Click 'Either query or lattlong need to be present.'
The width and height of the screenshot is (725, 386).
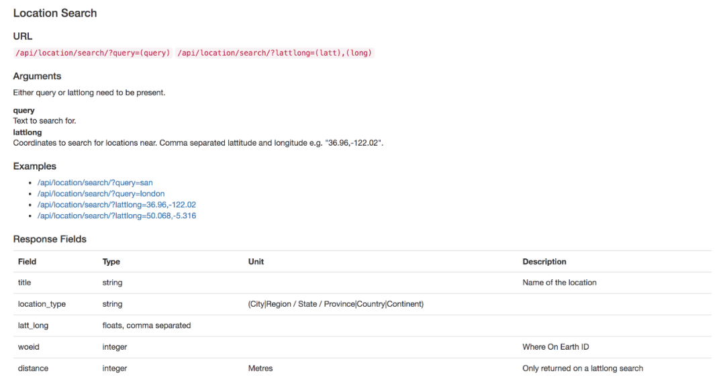tap(89, 93)
